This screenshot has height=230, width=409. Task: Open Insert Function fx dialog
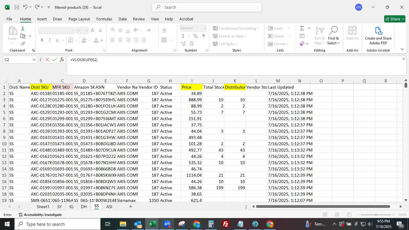(62, 60)
